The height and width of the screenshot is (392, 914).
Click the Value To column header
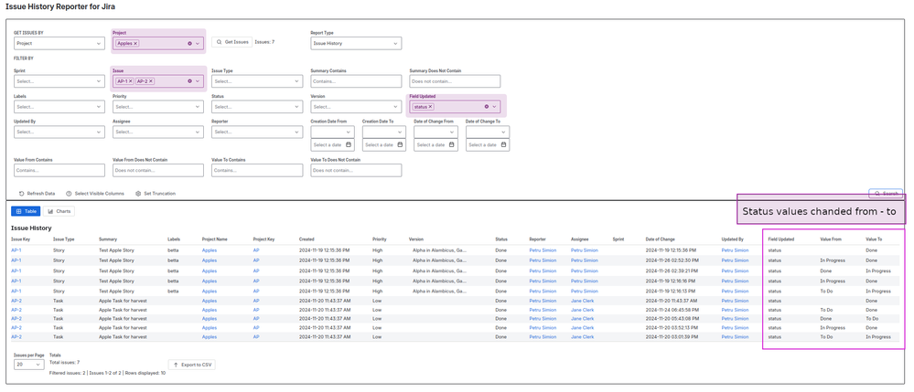(874, 239)
